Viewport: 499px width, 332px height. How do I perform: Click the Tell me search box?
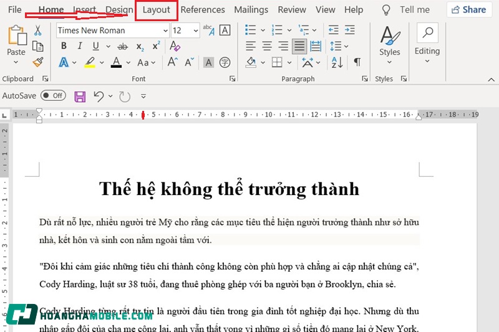423,10
